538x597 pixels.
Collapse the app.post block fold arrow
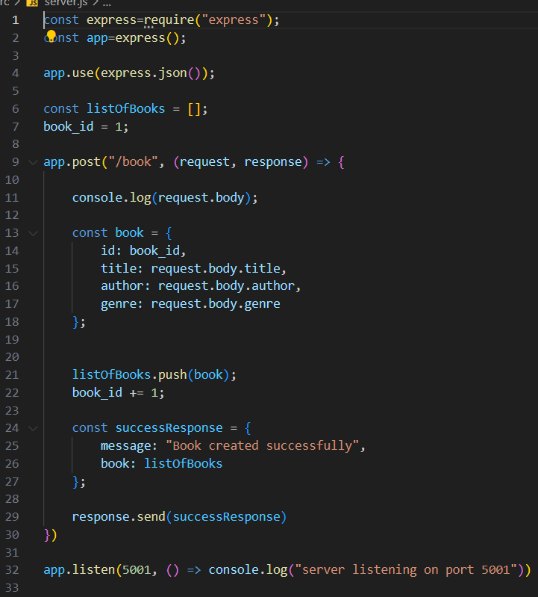coord(33,162)
